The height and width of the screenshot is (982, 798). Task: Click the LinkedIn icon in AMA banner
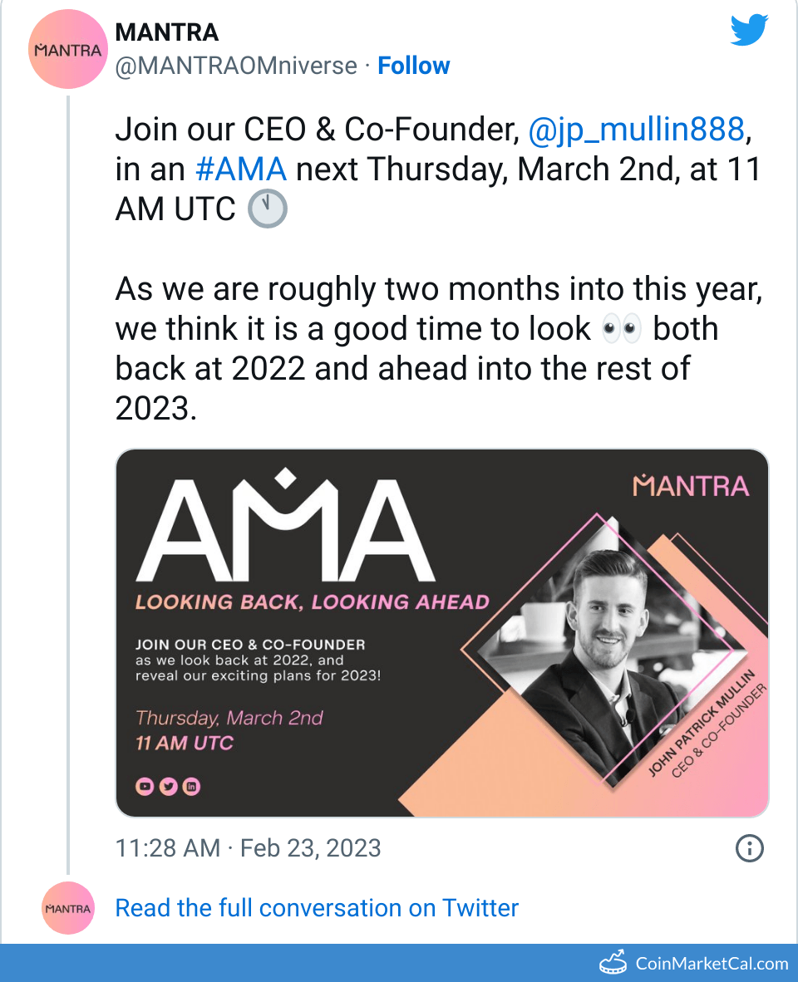pos(191,786)
